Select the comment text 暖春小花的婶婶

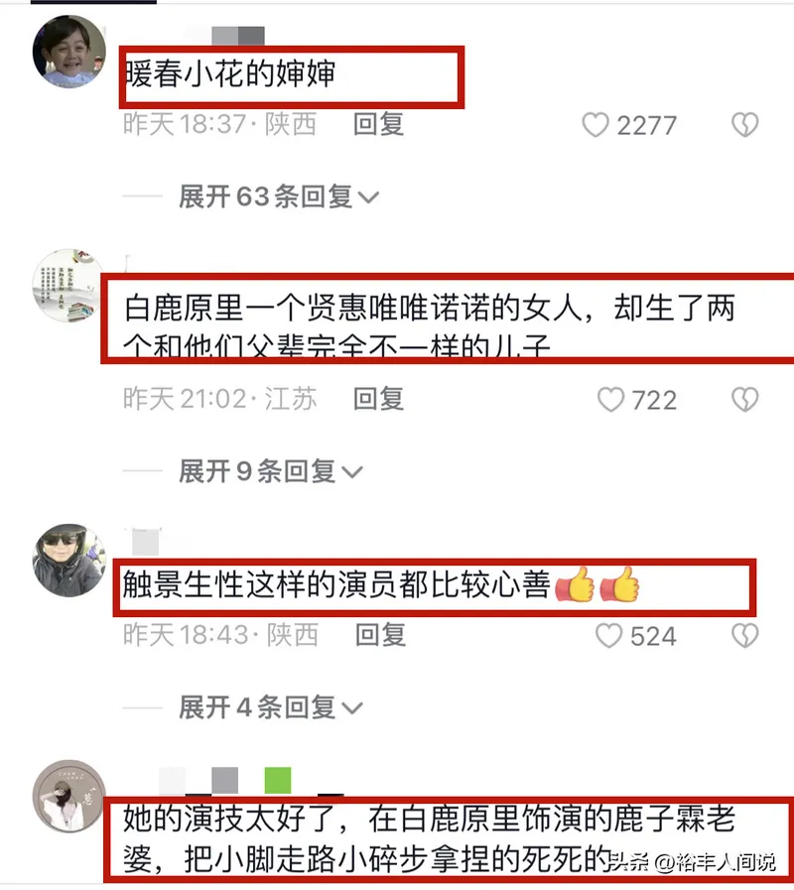(230, 73)
